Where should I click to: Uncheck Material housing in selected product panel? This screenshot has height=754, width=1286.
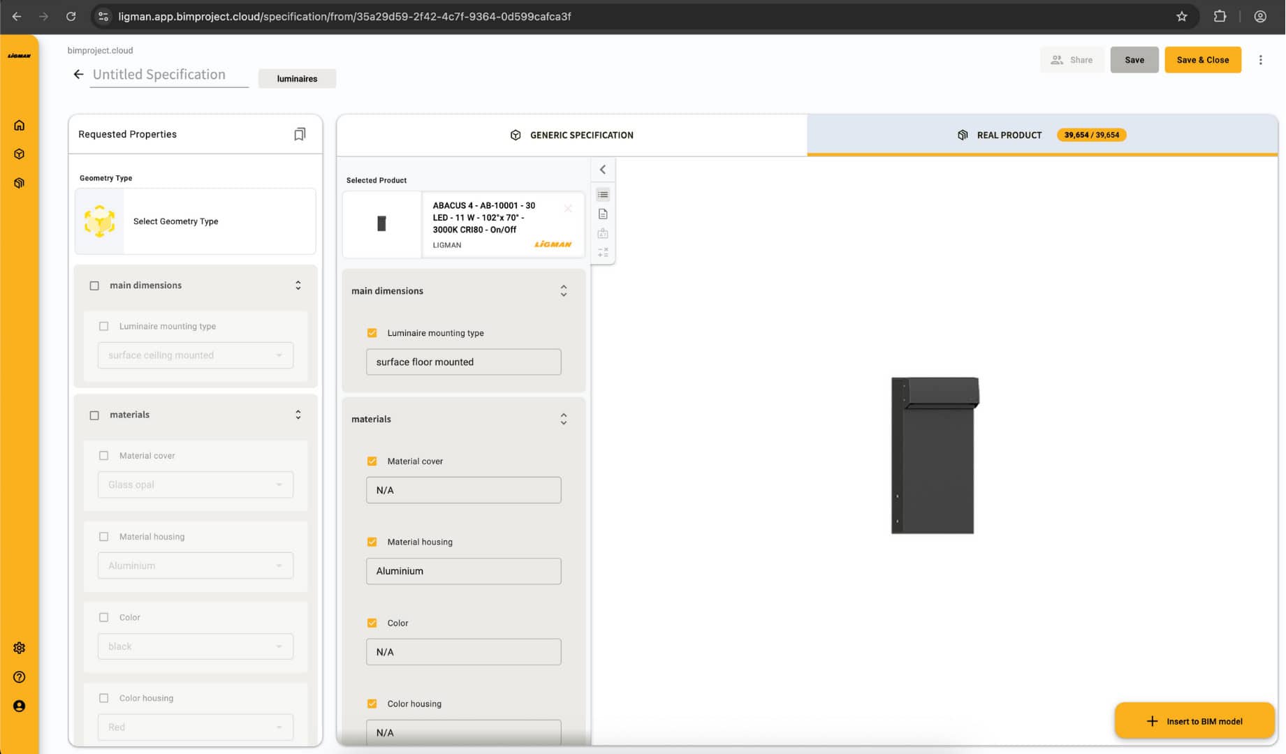click(372, 542)
